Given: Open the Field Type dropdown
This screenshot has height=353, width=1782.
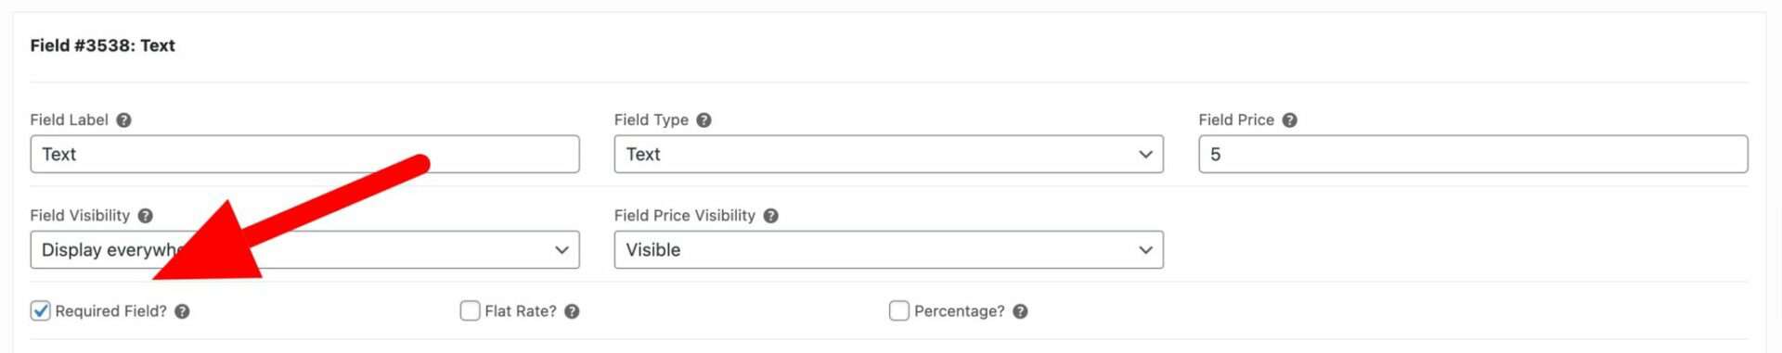Looking at the screenshot, I should [x=888, y=154].
